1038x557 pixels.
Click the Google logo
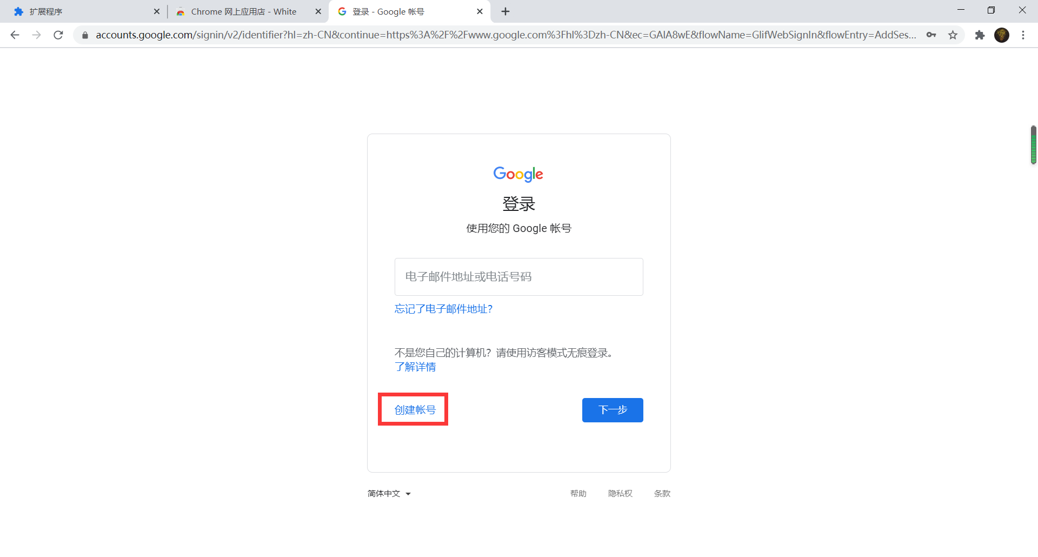[x=518, y=174]
